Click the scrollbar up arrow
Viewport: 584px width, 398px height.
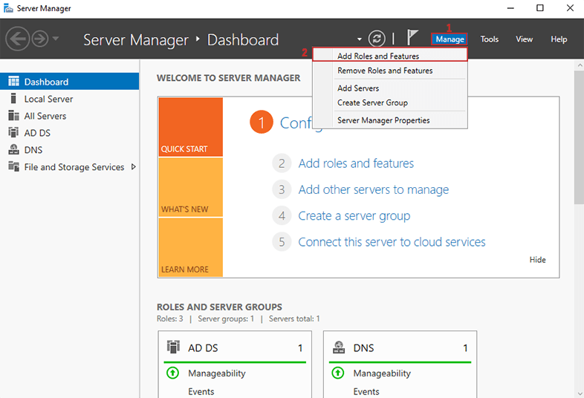[x=579, y=65]
